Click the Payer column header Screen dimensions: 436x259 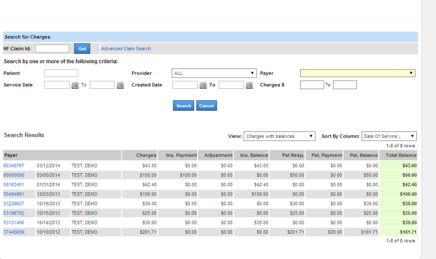click(x=62, y=155)
